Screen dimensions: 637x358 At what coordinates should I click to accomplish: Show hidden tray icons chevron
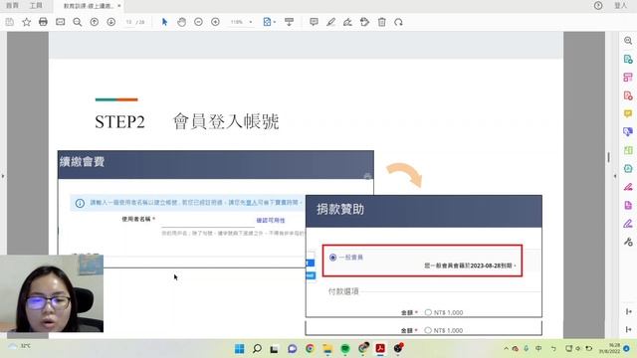(506, 349)
